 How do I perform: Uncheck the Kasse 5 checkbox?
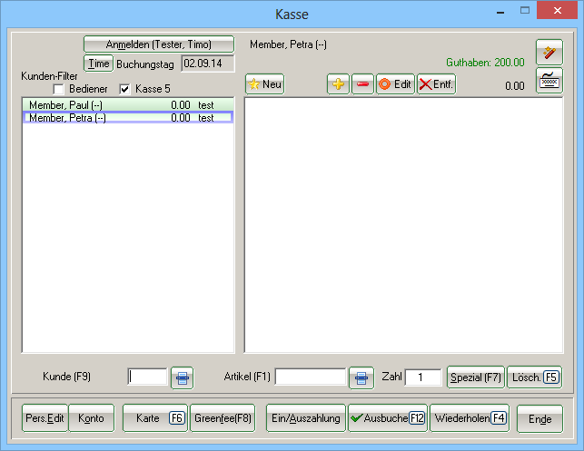click(x=125, y=89)
